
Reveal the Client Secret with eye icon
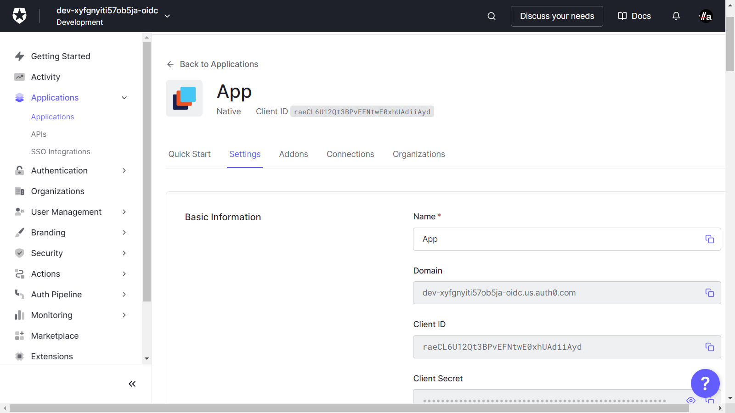click(690, 400)
